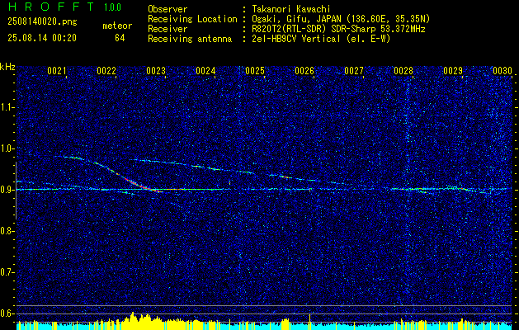Click antenna text 2el-HB9CV Vertical
This screenshot has width=519, height=330.
[x=320, y=39]
